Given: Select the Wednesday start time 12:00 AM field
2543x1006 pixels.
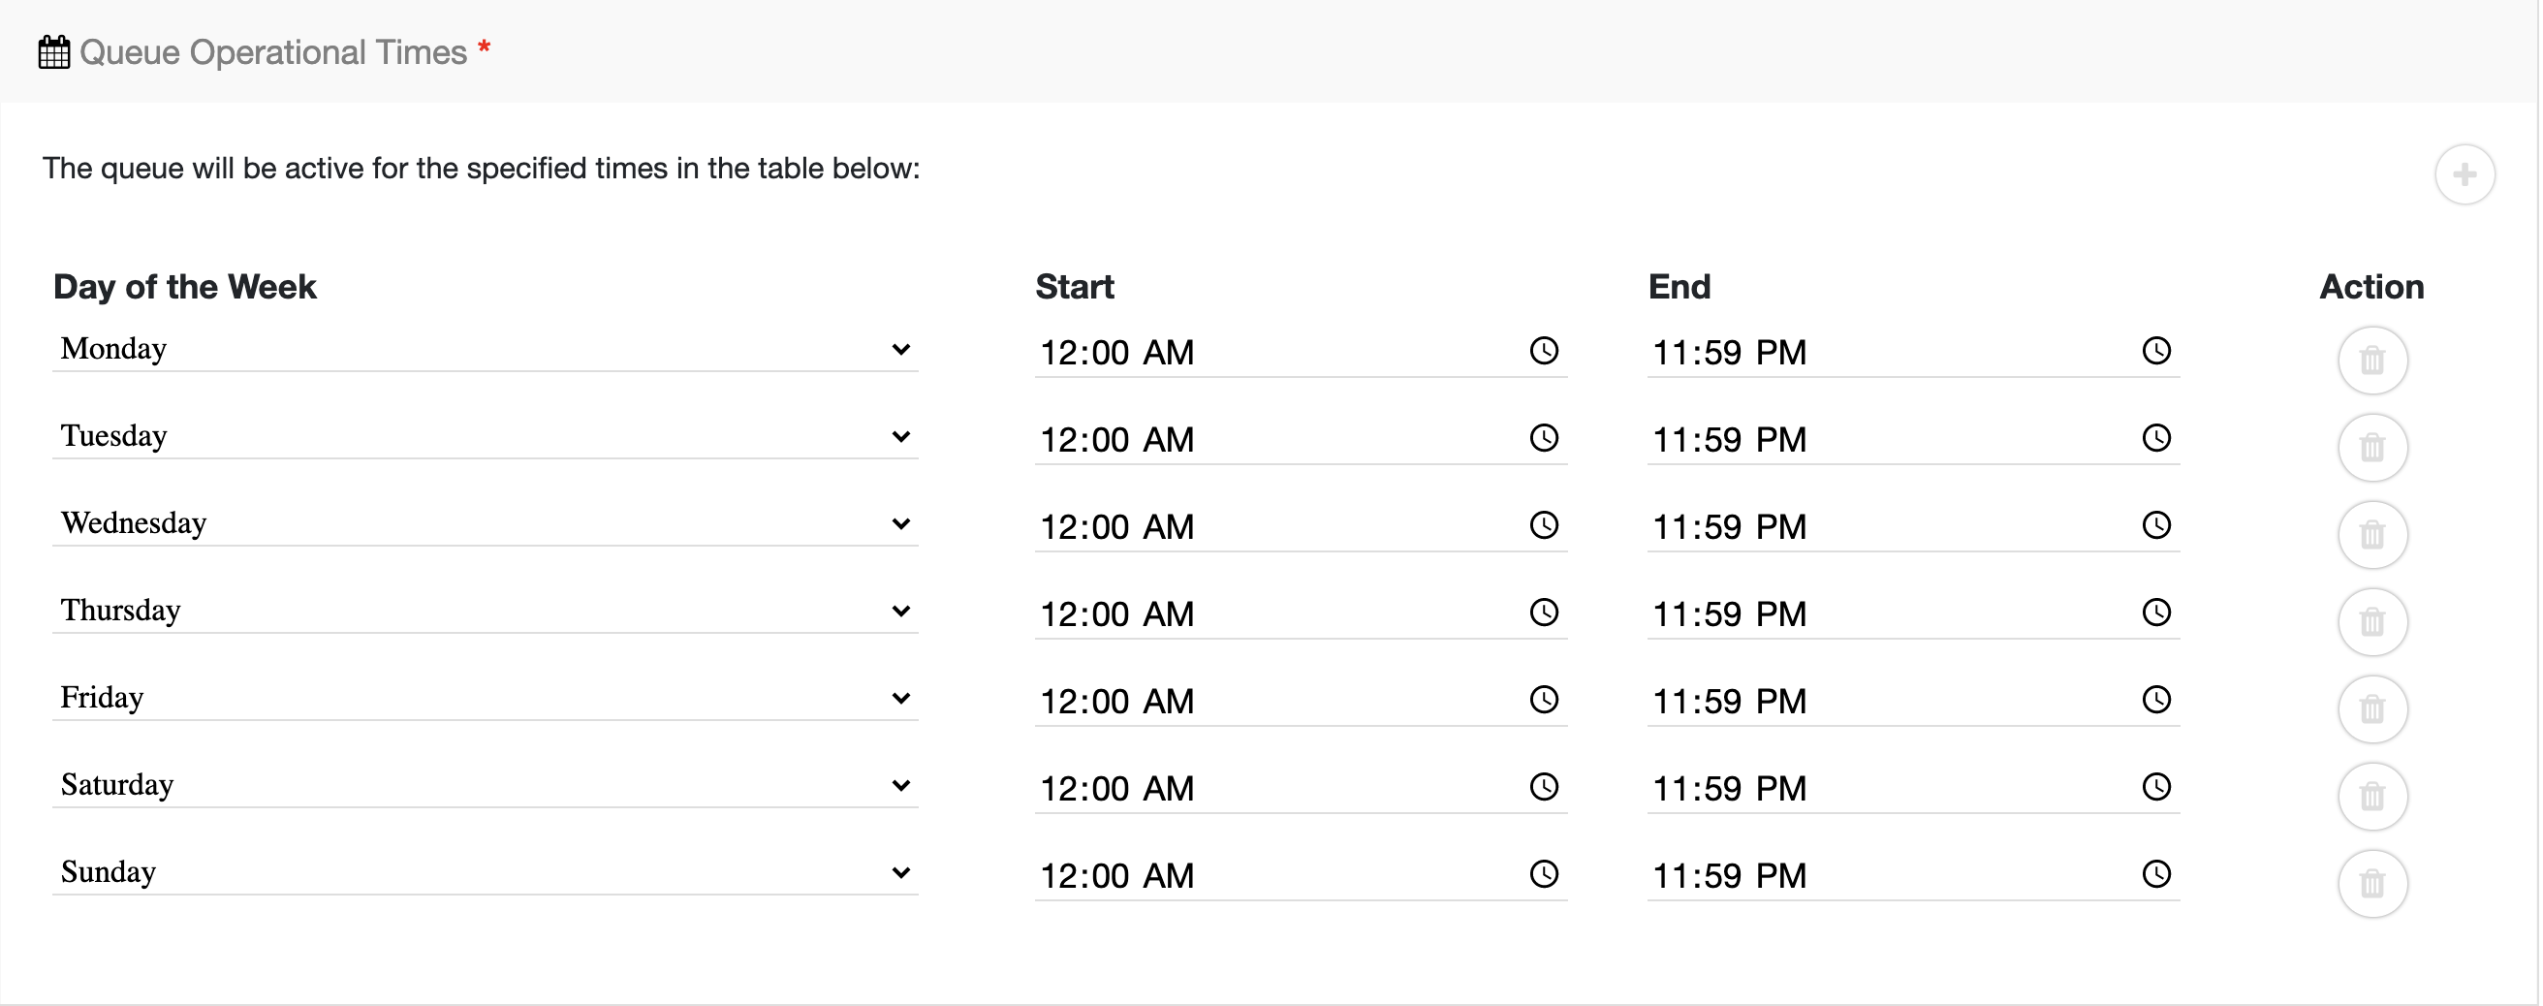Looking at the screenshot, I should (1264, 526).
